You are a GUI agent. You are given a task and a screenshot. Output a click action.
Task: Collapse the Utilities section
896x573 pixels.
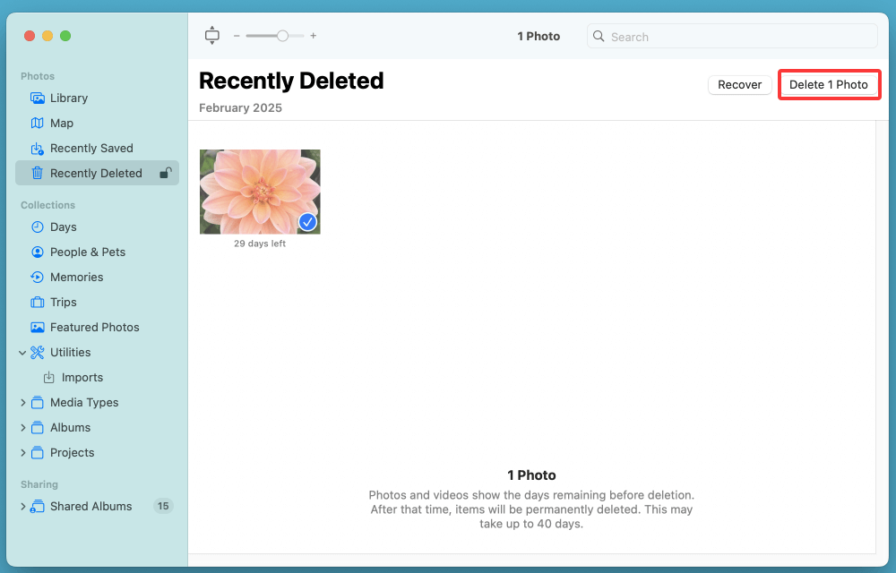(x=22, y=352)
